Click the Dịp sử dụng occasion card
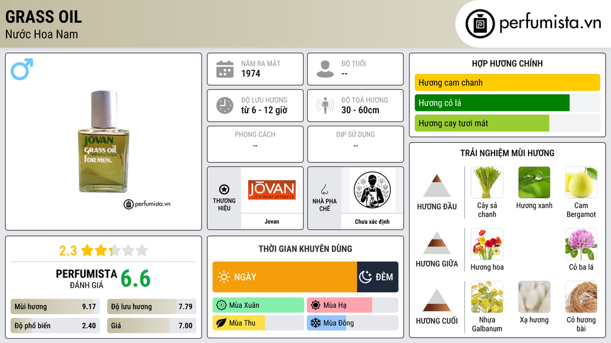This screenshot has width=611, height=343. click(356, 144)
